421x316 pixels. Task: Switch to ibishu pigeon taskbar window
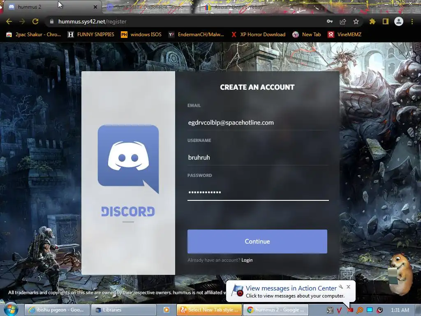pos(57,310)
